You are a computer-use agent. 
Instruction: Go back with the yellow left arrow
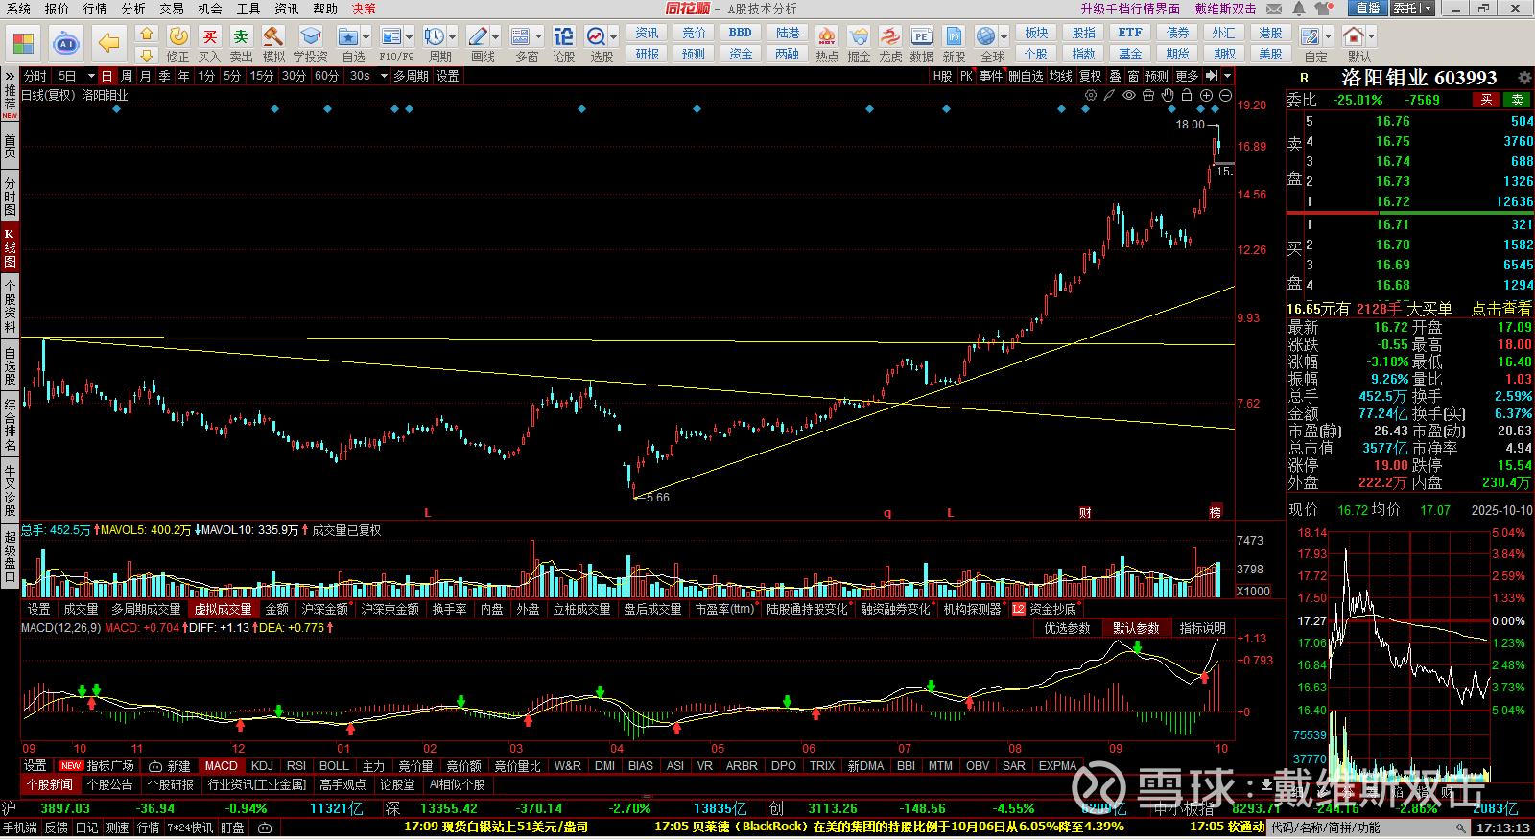(x=108, y=44)
